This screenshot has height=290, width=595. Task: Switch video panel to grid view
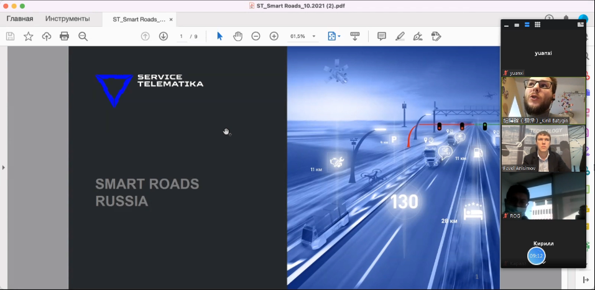(x=537, y=25)
